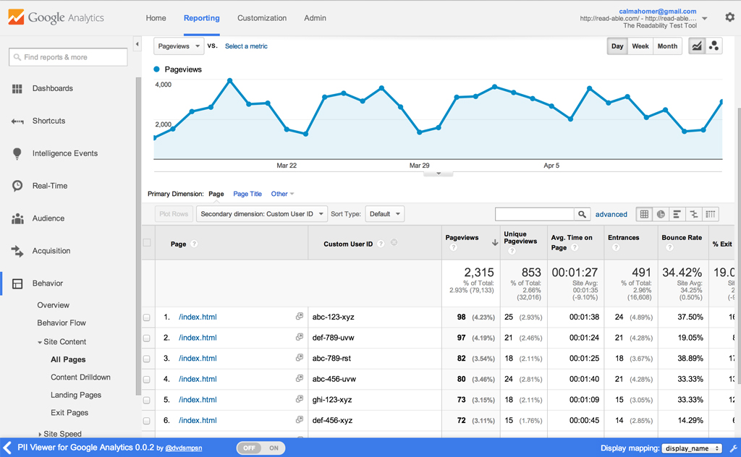Click Select a metric link
This screenshot has height=457, width=741.
[x=246, y=46]
